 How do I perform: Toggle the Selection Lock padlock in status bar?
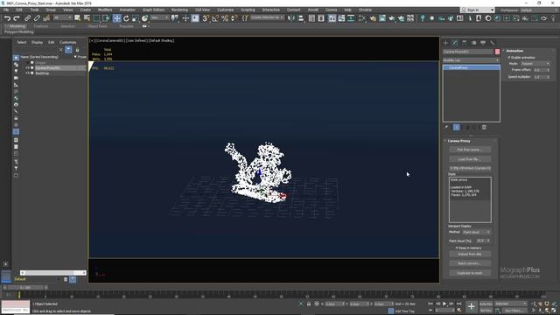click(x=309, y=304)
